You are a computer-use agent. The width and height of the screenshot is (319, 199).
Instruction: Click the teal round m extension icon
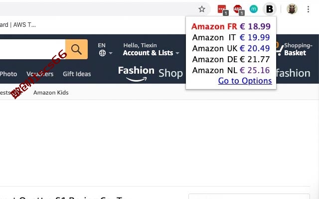254,9
